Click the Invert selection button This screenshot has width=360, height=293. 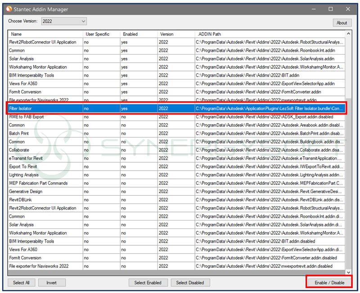(x=52, y=282)
